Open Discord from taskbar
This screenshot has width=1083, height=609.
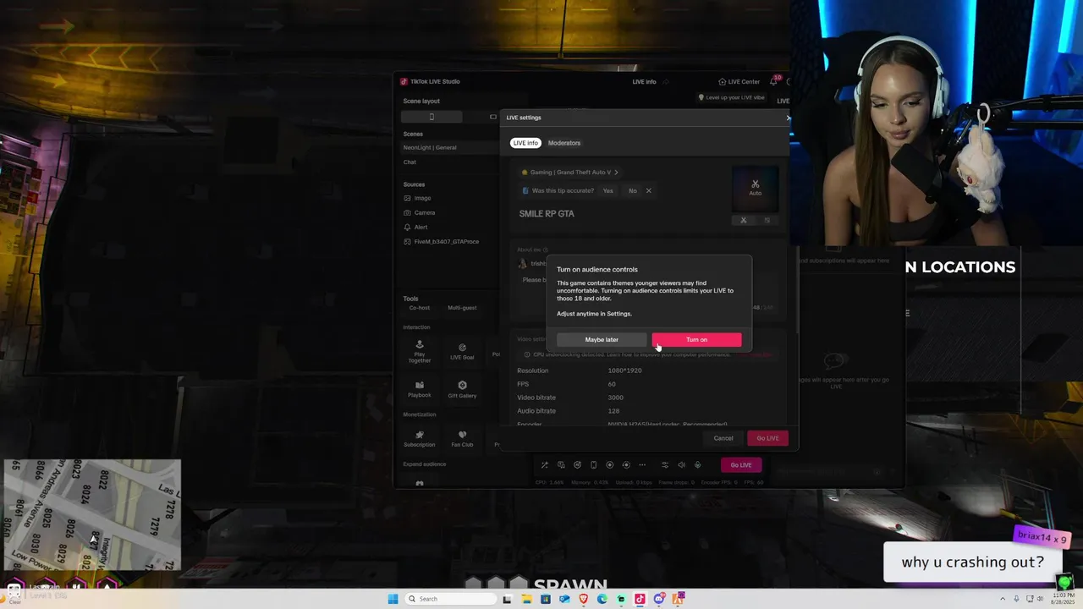[x=658, y=599]
